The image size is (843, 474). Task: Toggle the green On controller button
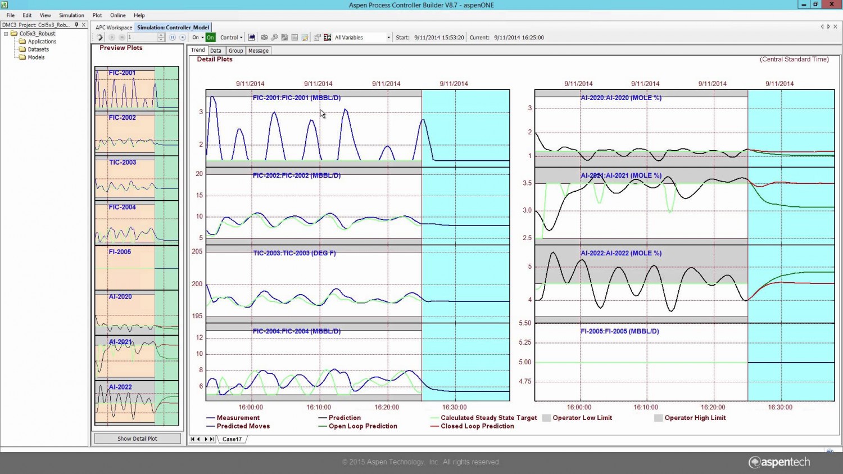[x=210, y=38]
